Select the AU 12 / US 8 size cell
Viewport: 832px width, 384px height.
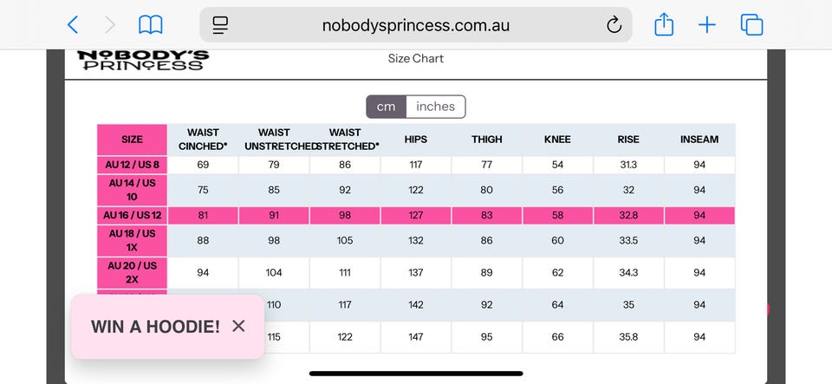point(132,165)
